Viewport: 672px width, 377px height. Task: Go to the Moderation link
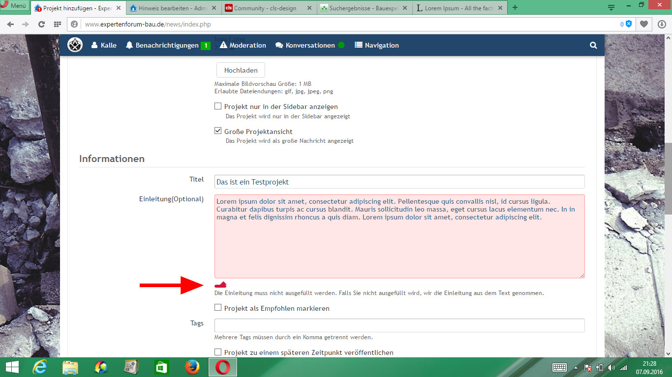point(243,45)
